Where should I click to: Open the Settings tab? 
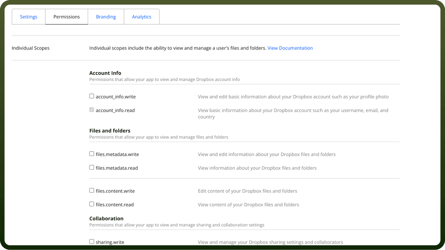click(28, 17)
